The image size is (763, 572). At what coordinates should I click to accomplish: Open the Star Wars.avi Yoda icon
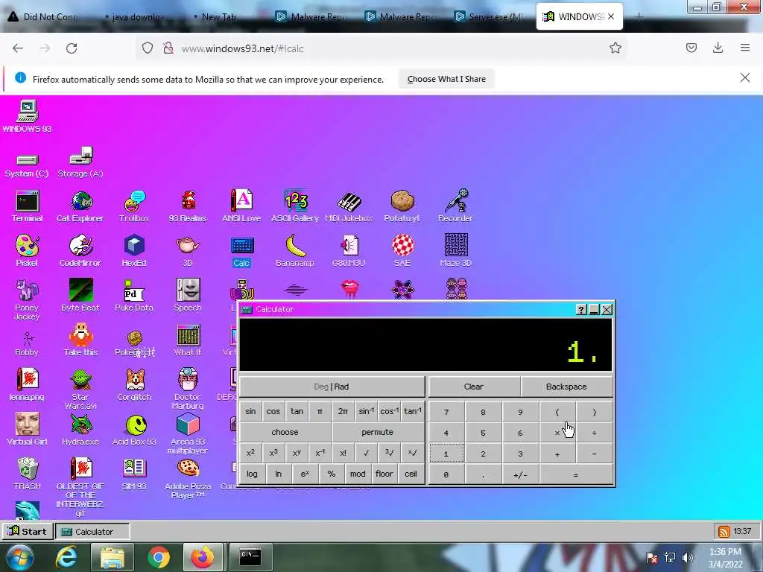(80, 389)
